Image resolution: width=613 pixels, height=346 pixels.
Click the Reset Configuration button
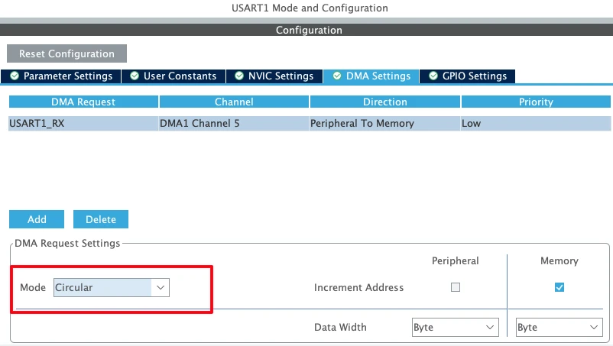coord(66,54)
